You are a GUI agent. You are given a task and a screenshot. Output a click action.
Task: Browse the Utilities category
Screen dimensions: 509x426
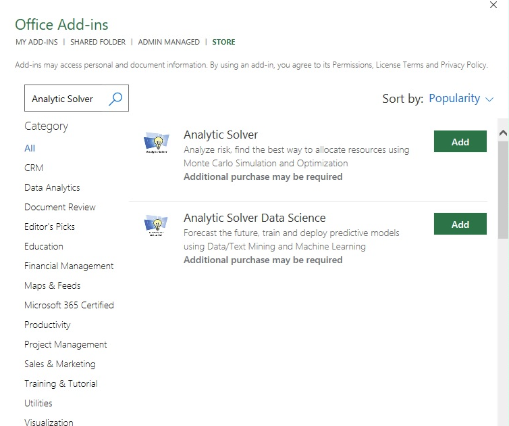pos(38,403)
